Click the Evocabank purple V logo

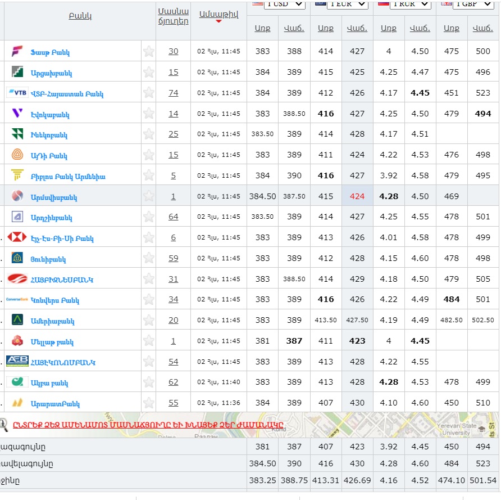[x=17, y=113]
